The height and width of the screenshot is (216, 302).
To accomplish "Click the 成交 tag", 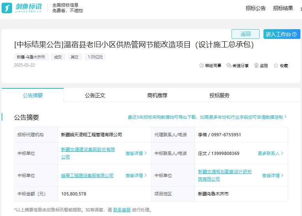I will click(58, 57).
